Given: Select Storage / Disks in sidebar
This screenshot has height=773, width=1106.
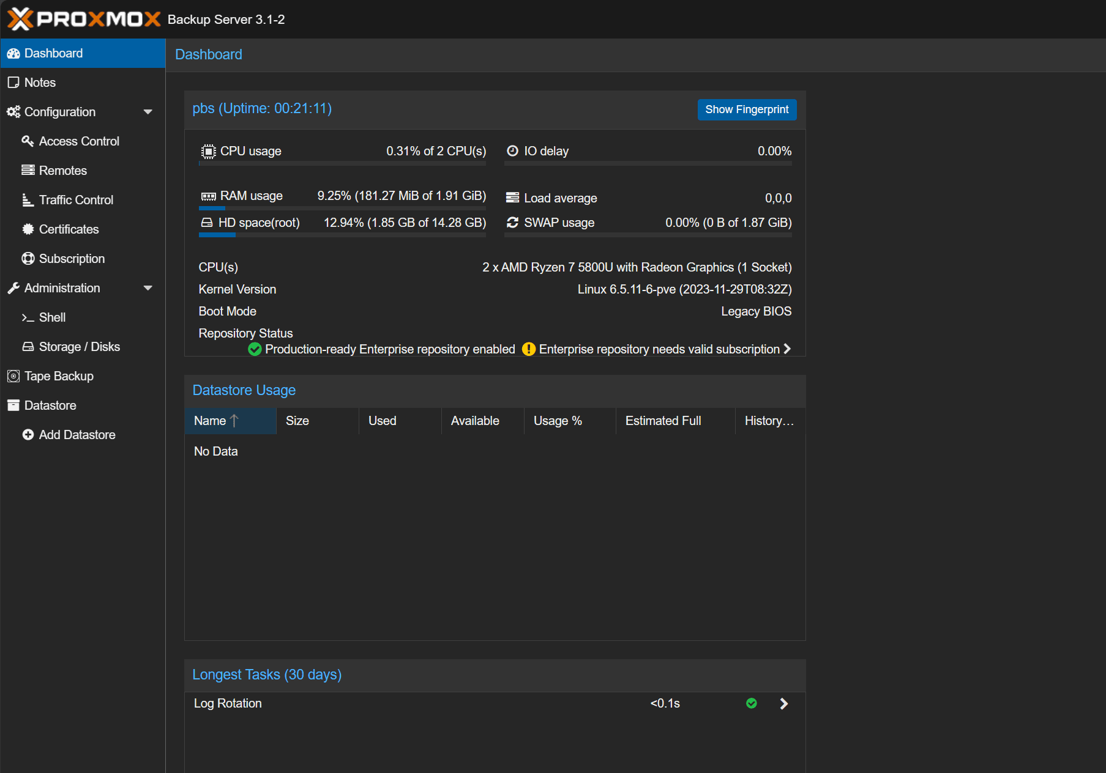Looking at the screenshot, I should 79,347.
